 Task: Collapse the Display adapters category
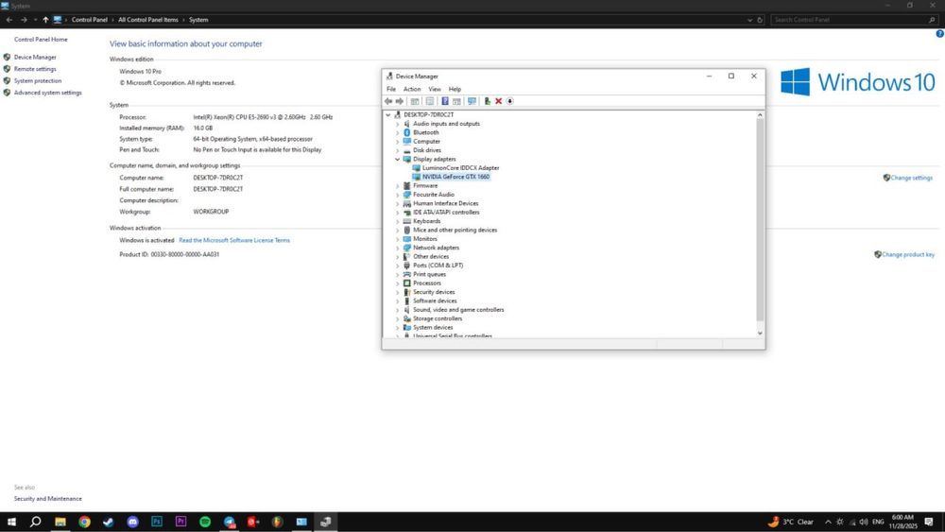click(x=397, y=160)
